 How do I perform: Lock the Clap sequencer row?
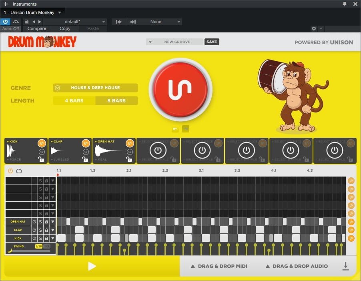pyautogui.click(x=46, y=230)
